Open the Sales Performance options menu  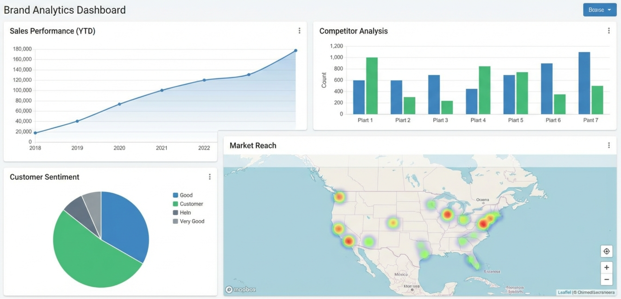pyautogui.click(x=299, y=31)
